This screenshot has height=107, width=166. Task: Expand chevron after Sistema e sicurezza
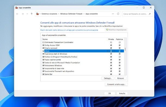point(59,14)
